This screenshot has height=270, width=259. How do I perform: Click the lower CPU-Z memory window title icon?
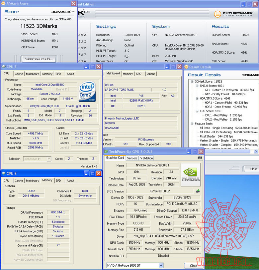tap(4, 173)
